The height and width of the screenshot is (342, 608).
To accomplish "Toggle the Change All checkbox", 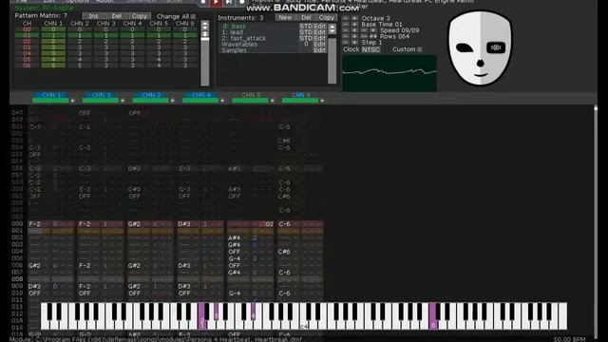I will [x=193, y=17].
